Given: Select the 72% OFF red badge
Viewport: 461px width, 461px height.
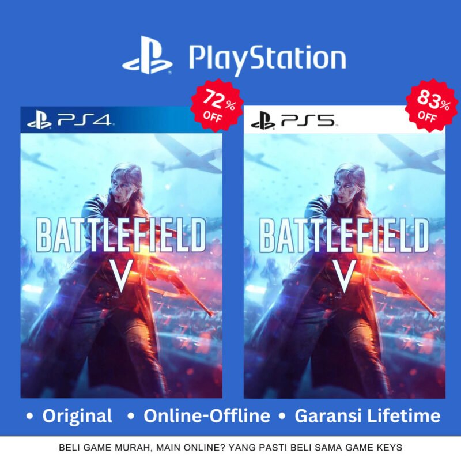Looking at the screenshot, I should click(x=217, y=105).
